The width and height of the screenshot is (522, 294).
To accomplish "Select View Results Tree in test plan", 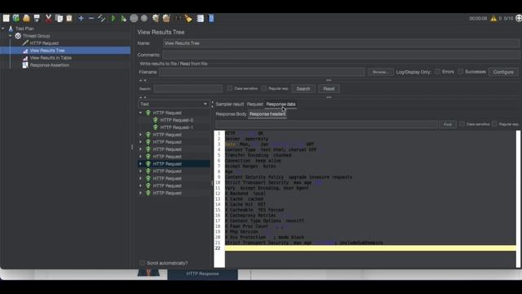I will [47, 51].
